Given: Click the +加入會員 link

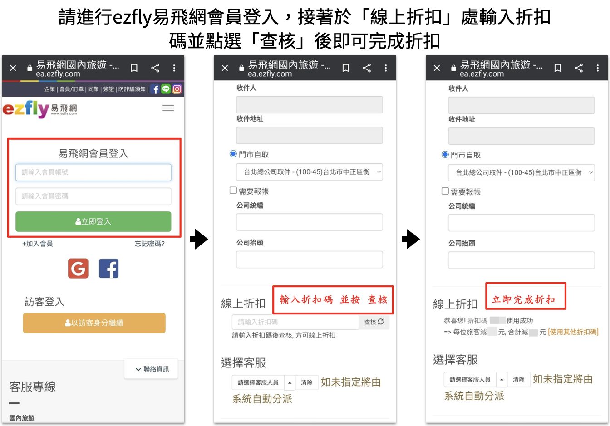Looking at the screenshot, I should coord(38,244).
